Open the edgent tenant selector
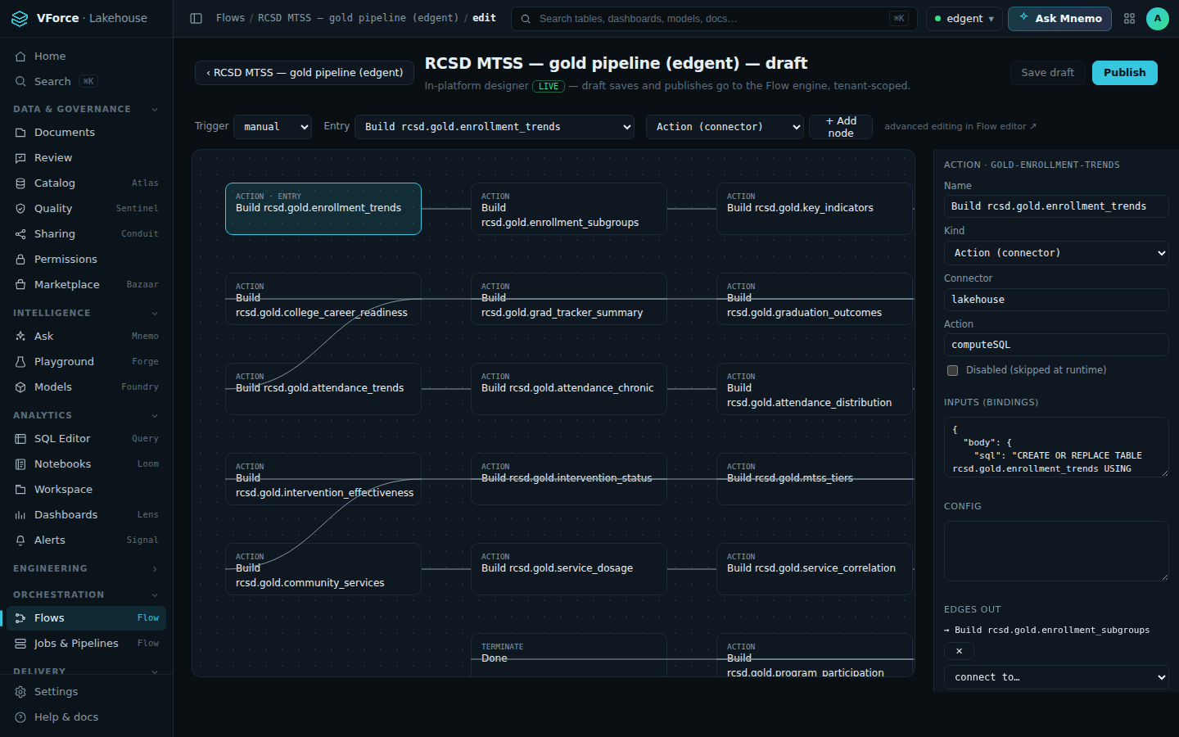The image size is (1179, 737). (964, 18)
